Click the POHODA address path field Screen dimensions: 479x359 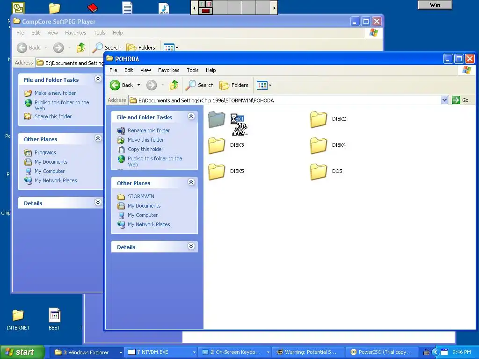click(x=285, y=100)
